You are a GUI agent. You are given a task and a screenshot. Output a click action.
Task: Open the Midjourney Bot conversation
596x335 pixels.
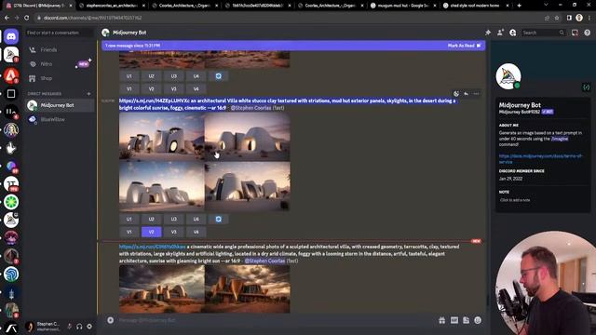click(x=60, y=105)
